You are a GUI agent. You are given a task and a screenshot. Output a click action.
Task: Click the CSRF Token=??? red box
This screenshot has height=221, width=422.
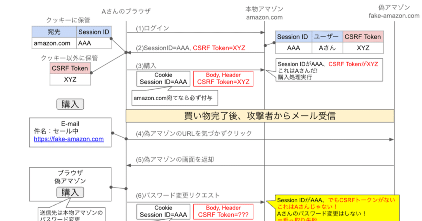[224, 211]
